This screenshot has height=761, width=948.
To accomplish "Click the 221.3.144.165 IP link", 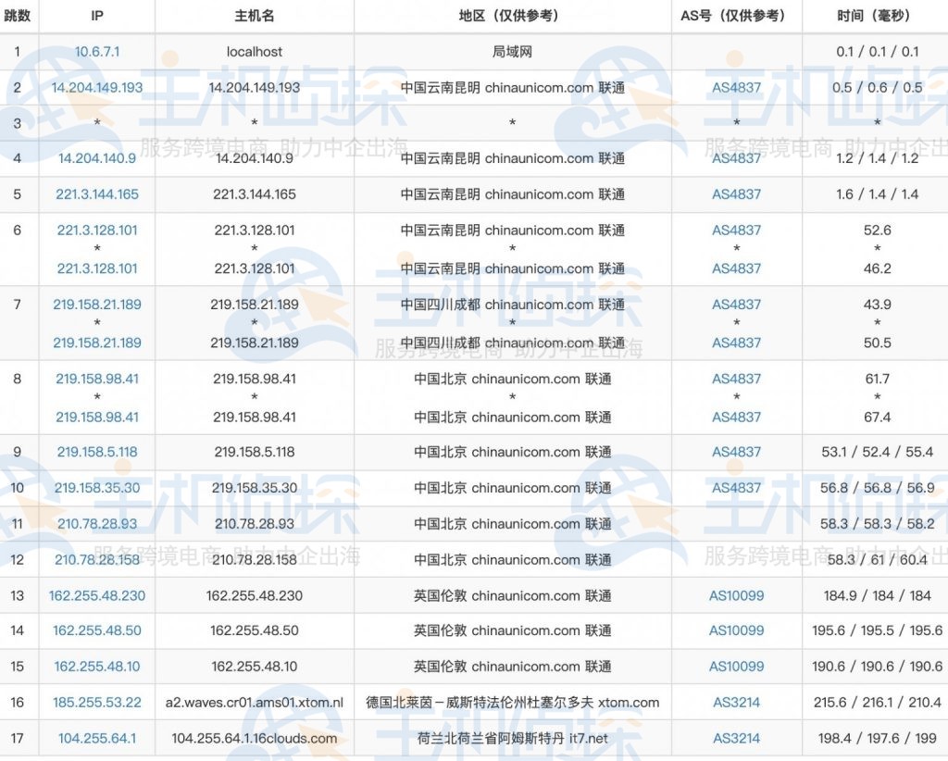I will click(96, 194).
